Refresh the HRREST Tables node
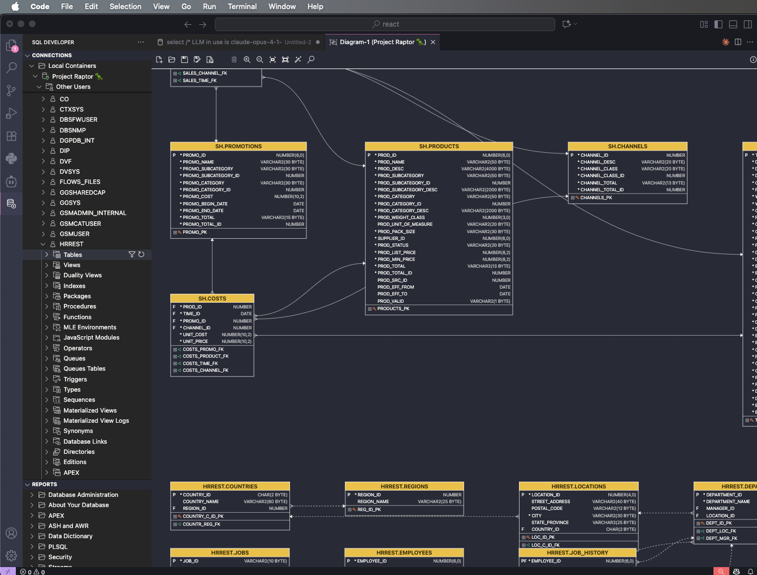The image size is (757, 575). point(141,255)
